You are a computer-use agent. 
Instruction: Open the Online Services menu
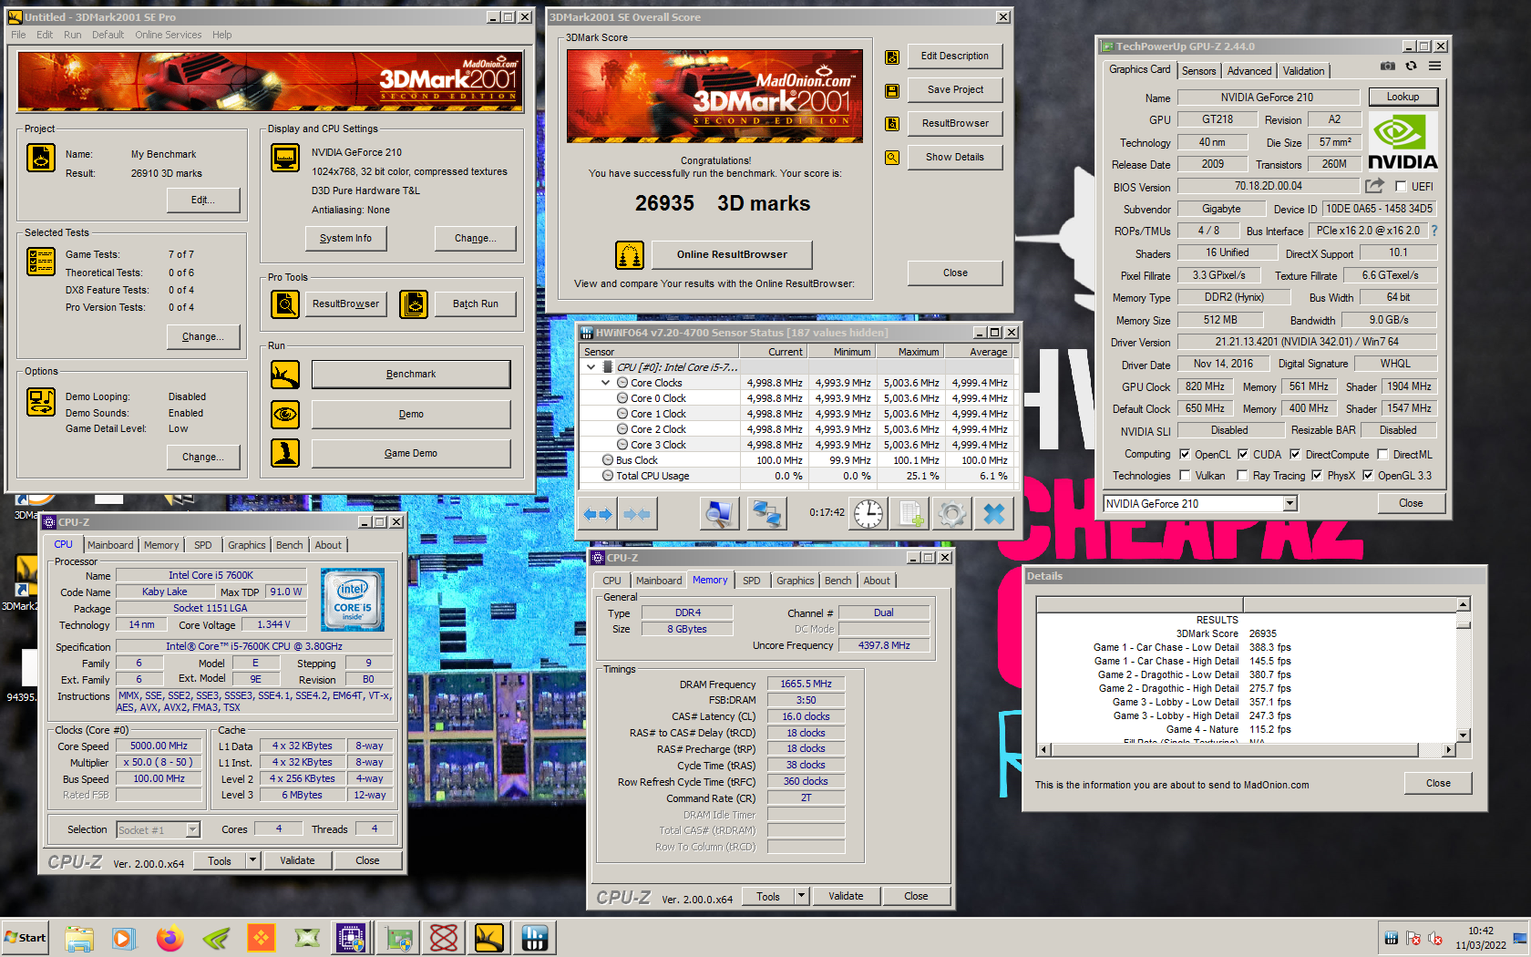click(x=169, y=35)
